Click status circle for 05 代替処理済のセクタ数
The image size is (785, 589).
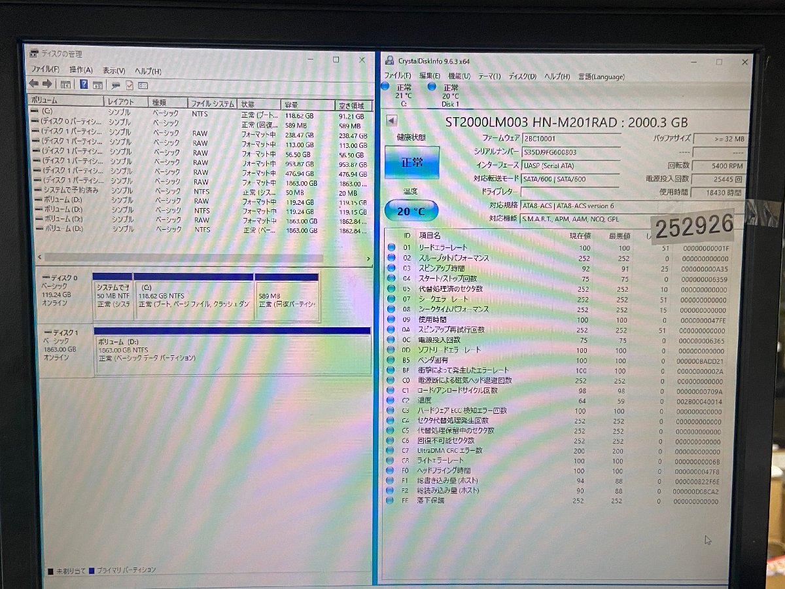point(392,289)
